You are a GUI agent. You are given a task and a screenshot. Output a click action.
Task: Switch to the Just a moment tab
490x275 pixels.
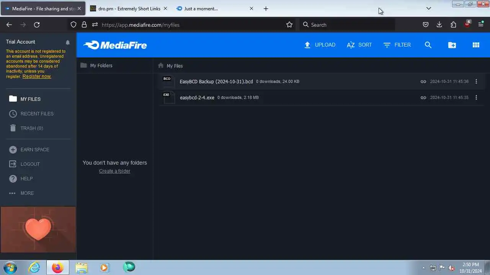coord(214,8)
